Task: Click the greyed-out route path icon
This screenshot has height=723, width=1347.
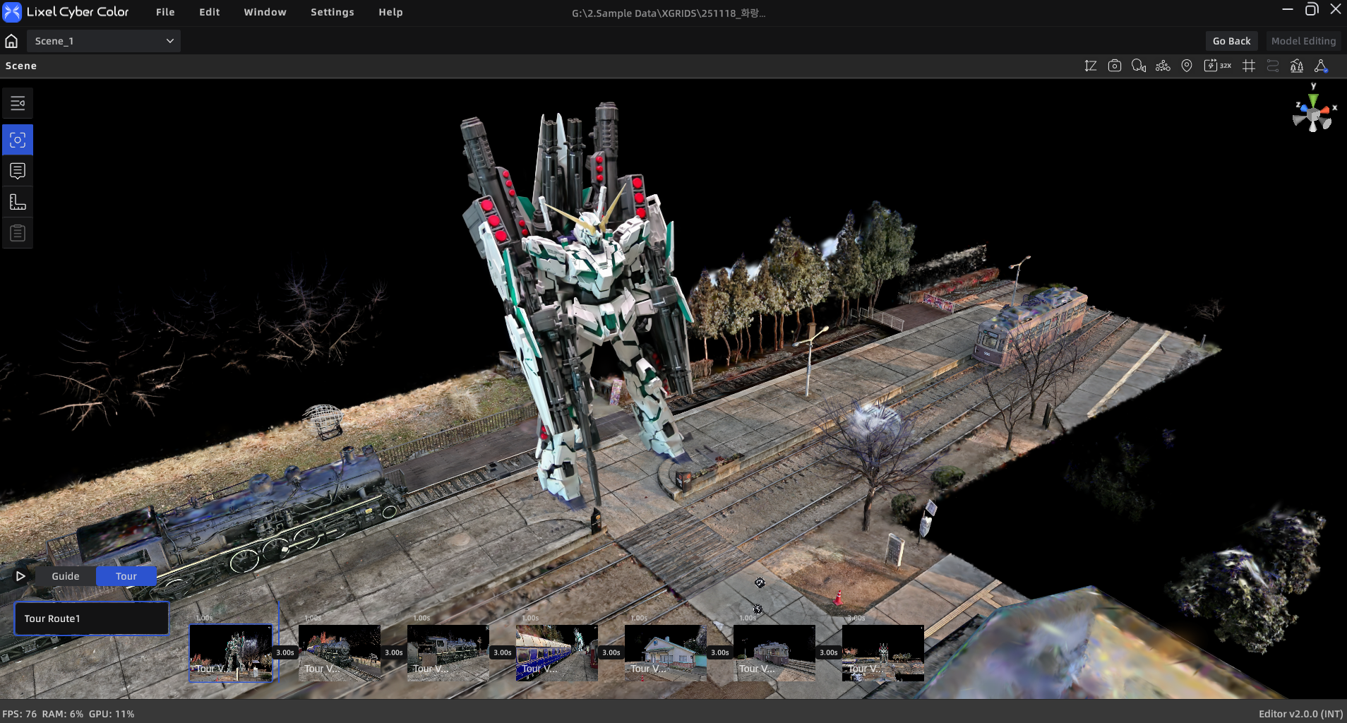Action: [x=1273, y=66]
